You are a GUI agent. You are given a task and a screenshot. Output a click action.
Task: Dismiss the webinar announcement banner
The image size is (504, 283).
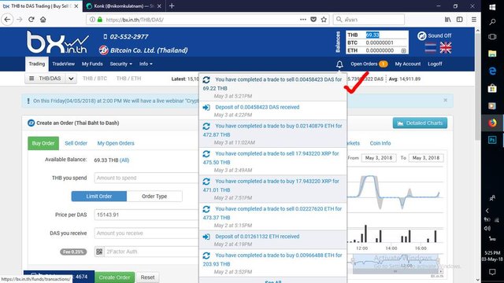445,100
